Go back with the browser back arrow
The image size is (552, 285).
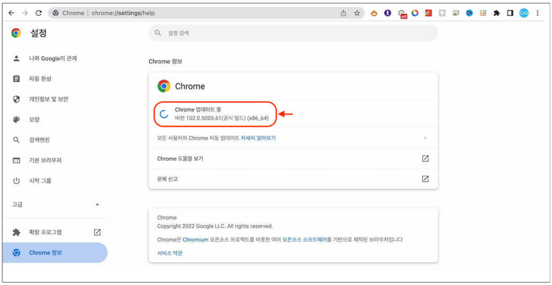click(11, 13)
